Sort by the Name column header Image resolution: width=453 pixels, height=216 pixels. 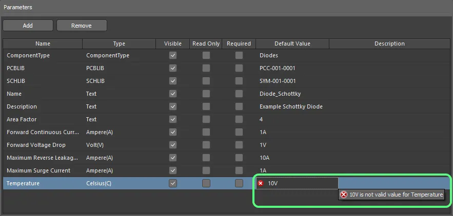(x=43, y=44)
